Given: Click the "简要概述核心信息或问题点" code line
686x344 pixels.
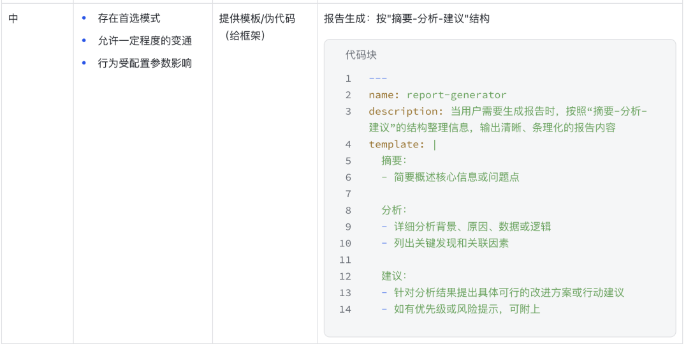Looking at the screenshot, I should [x=456, y=177].
